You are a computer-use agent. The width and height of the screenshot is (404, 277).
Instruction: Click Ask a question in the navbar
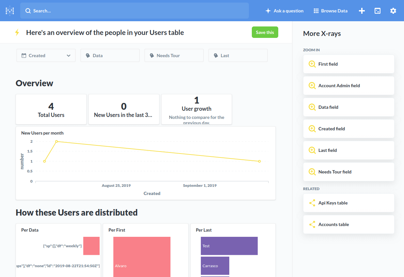[284, 11]
